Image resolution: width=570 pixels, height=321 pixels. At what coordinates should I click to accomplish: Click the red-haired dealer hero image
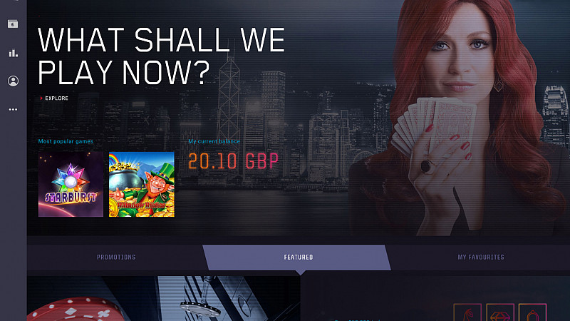462,116
